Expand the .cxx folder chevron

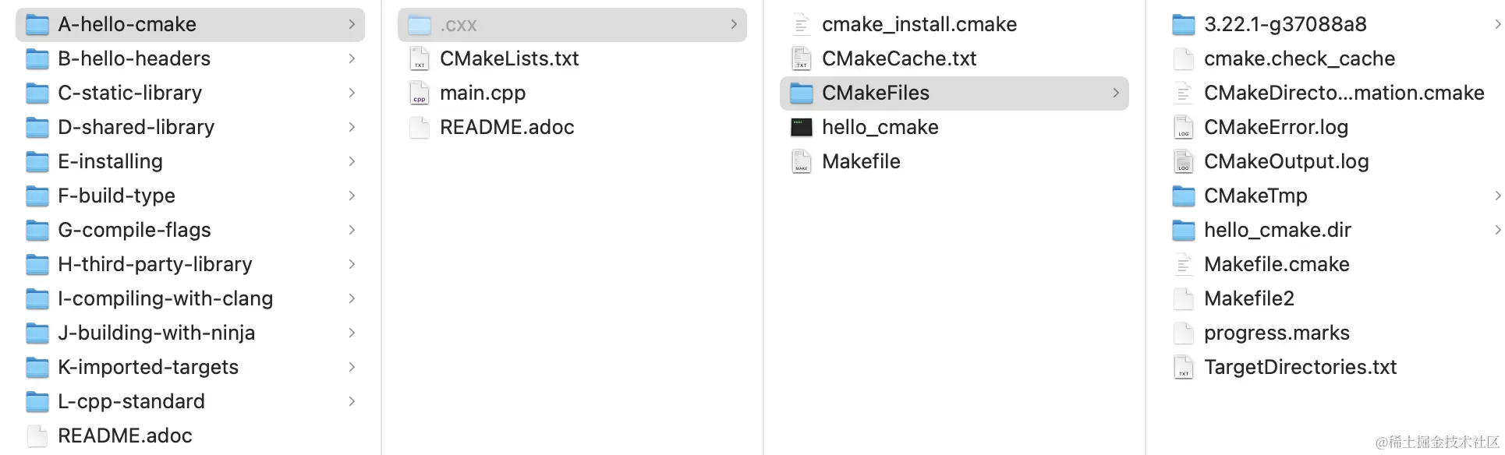point(734,24)
